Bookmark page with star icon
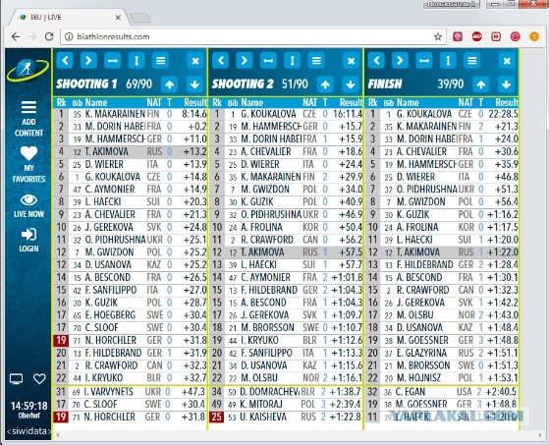Viewport: 549px width, 445px height. tap(438, 36)
